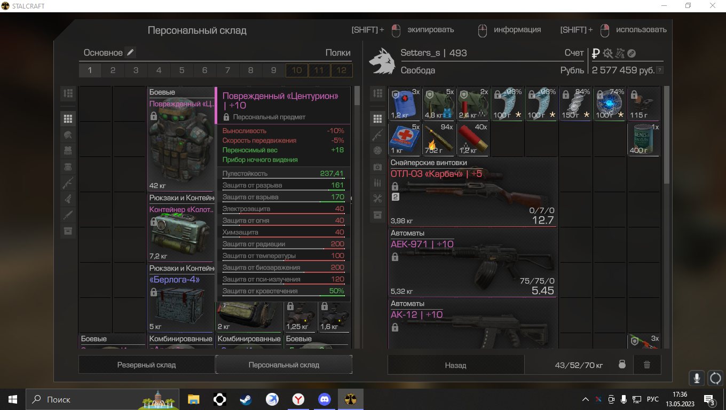Select the АК-12 +10 rifle
Viewport: 726px width, 410px height.
(x=472, y=324)
